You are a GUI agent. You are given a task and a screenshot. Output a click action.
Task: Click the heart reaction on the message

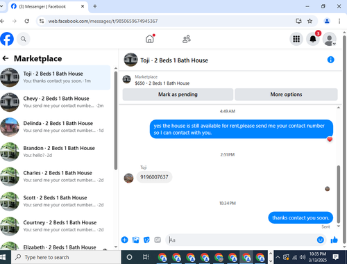[x=330, y=139]
